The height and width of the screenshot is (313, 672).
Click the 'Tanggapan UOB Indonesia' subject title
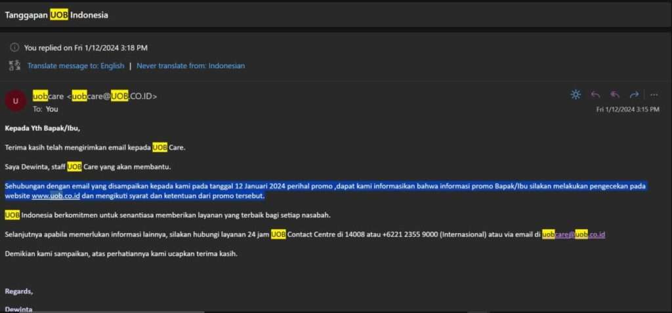click(56, 14)
